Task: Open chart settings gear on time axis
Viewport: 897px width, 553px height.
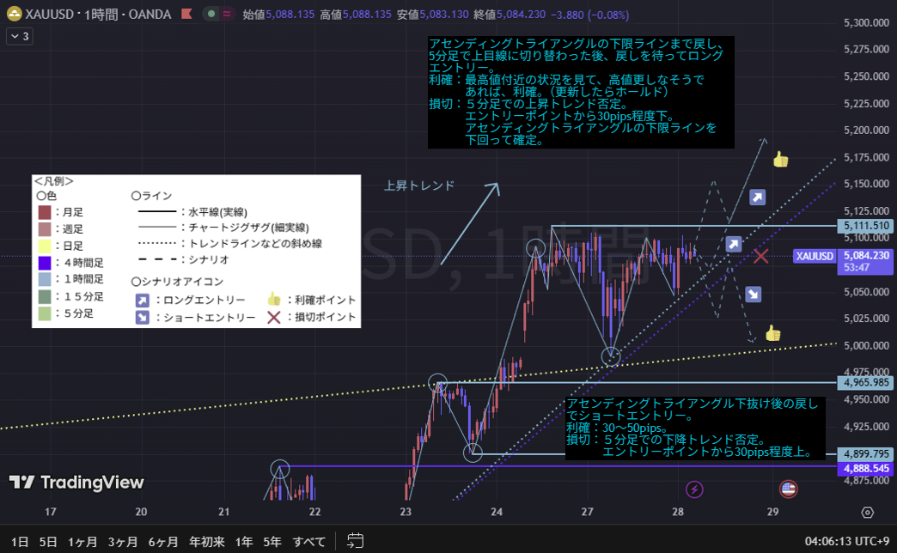Action: [x=867, y=513]
